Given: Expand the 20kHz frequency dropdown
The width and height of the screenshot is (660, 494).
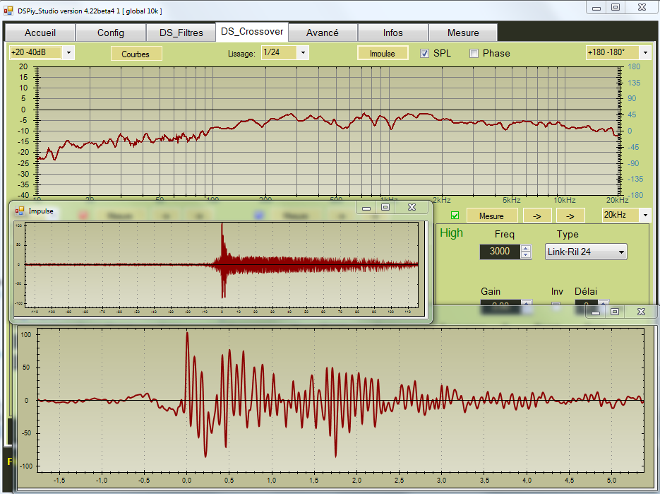Looking at the screenshot, I should (645, 216).
